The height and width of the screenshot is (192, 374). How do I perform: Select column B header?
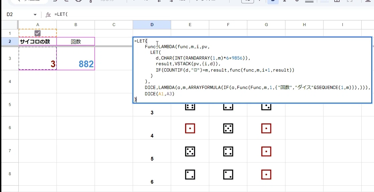point(76,25)
